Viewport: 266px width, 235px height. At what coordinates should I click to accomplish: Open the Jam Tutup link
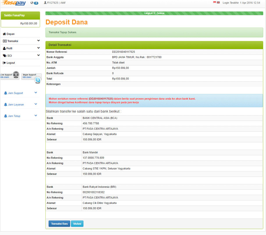(x=14, y=116)
